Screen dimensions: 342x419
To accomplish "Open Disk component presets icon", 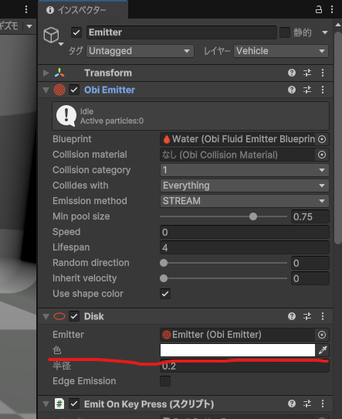I will click(x=307, y=316).
